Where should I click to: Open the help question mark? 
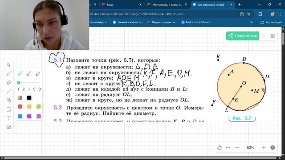pos(273,148)
